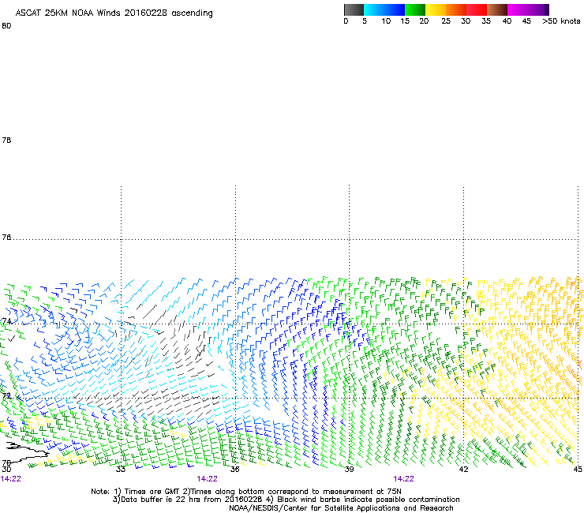The image size is (584, 513).
Task: Click the '40' label on the color scale
Action: (507, 21)
